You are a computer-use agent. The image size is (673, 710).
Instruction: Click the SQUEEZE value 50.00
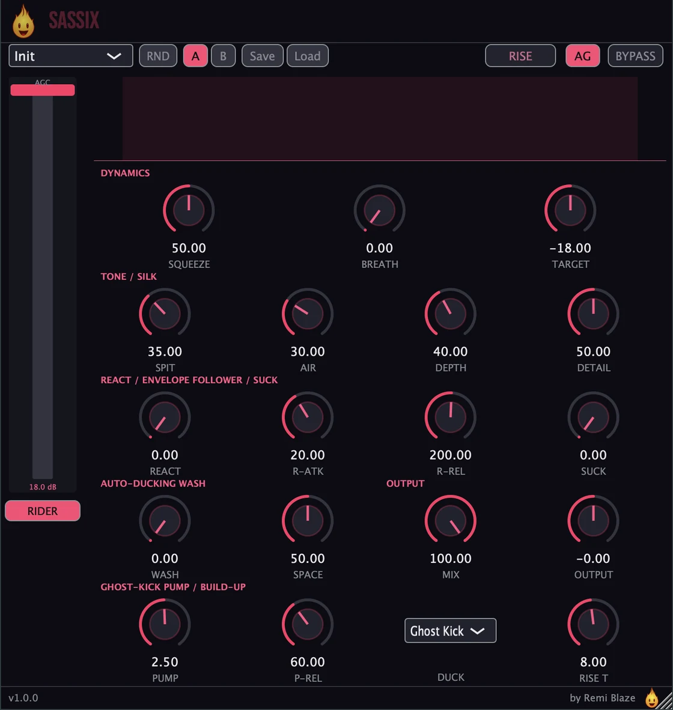point(189,248)
